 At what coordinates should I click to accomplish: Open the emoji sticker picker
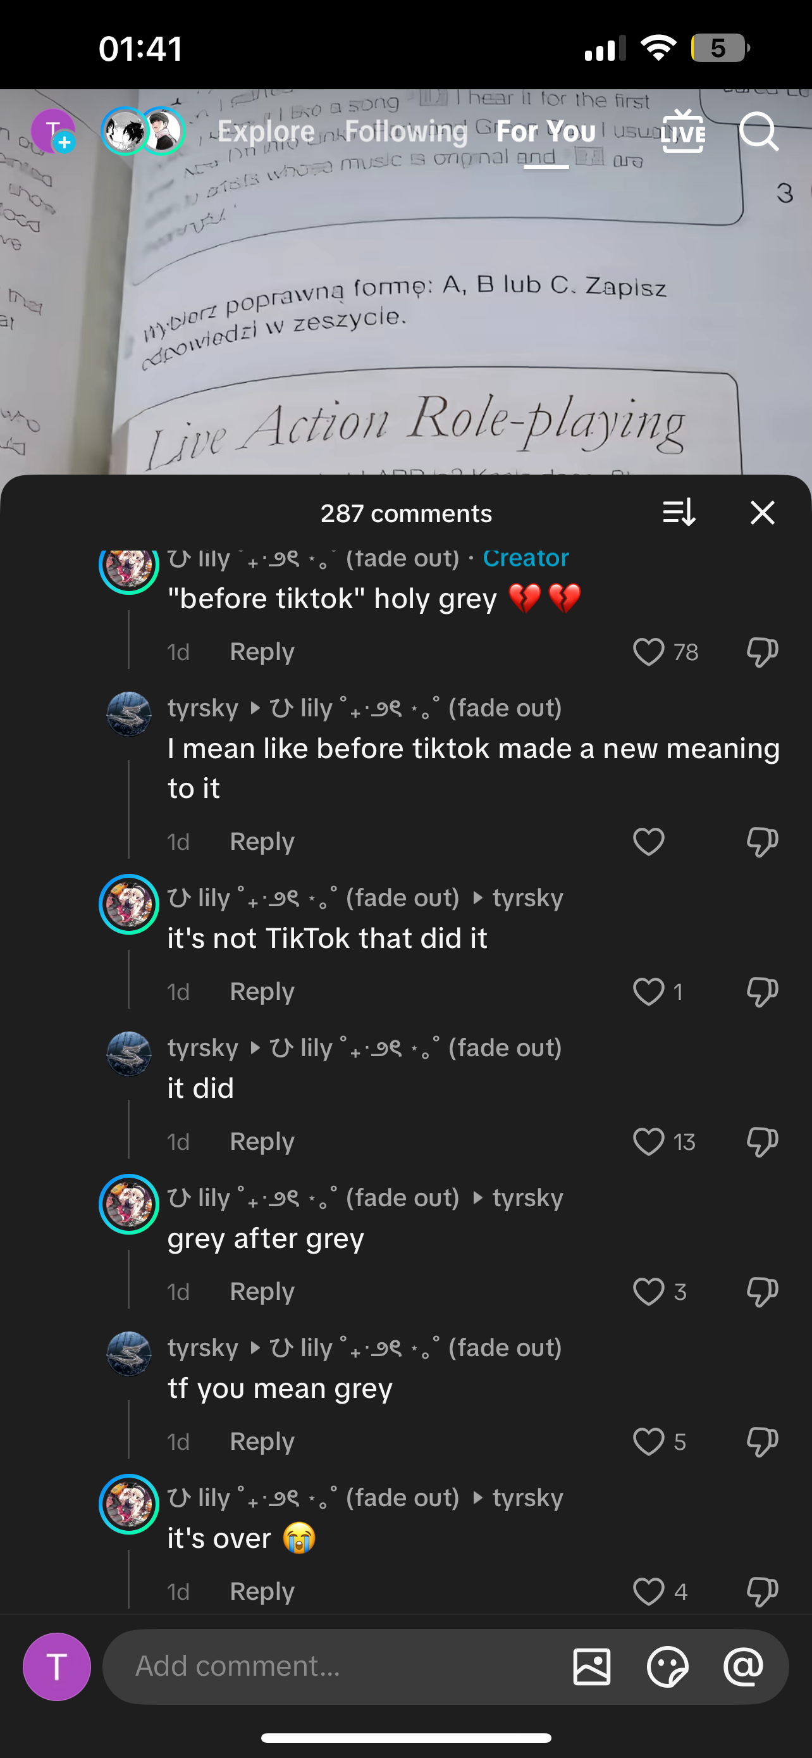tap(667, 1666)
